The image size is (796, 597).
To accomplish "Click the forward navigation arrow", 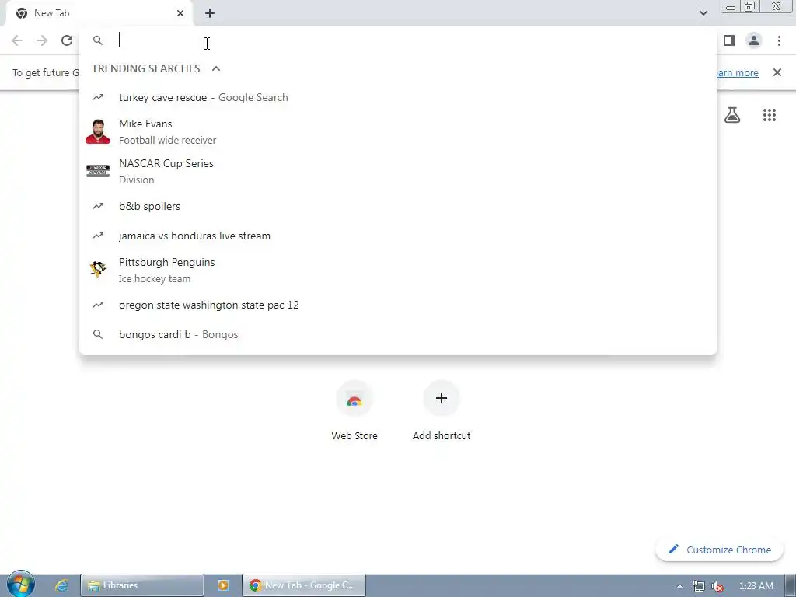I will point(42,40).
